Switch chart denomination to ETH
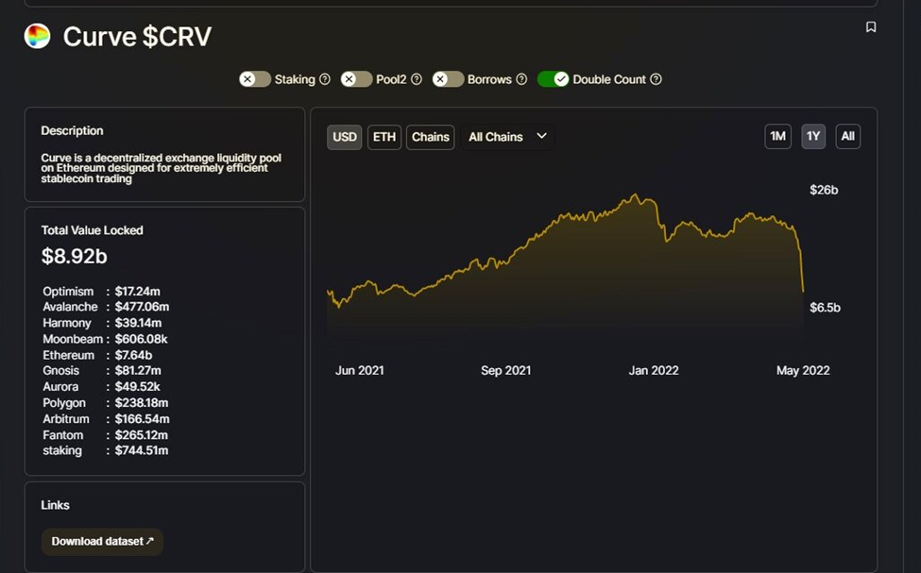 click(x=384, y=137)
